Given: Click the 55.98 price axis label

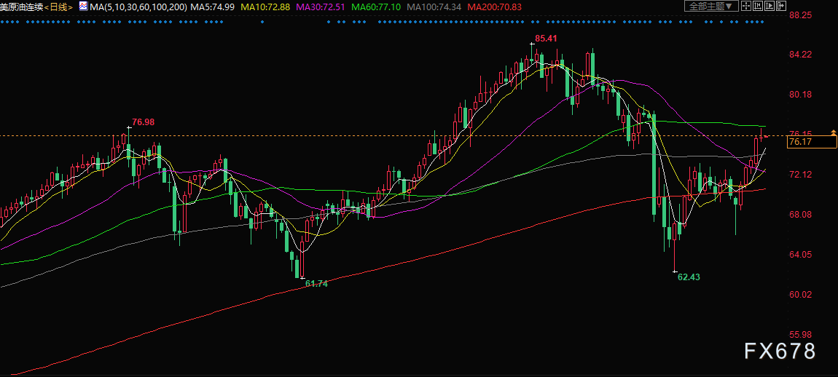Looking at the screenshot, I should (801, 335).
